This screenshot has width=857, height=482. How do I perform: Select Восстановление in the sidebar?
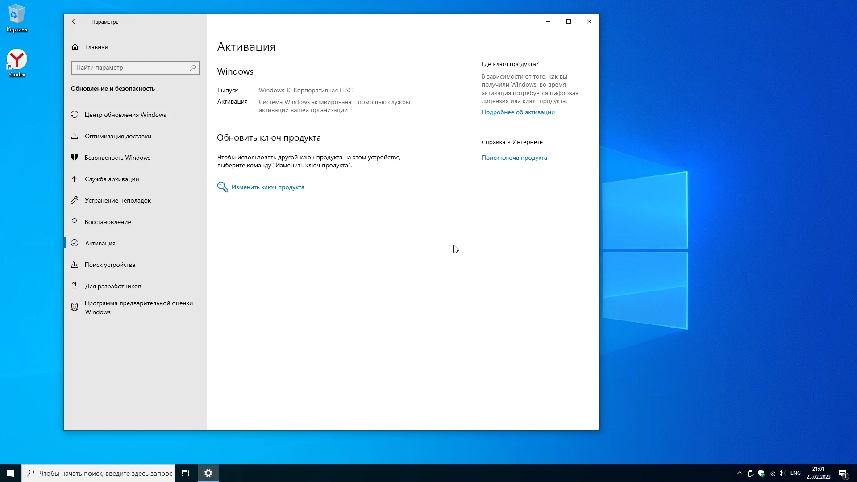click(x=108, y=222)
